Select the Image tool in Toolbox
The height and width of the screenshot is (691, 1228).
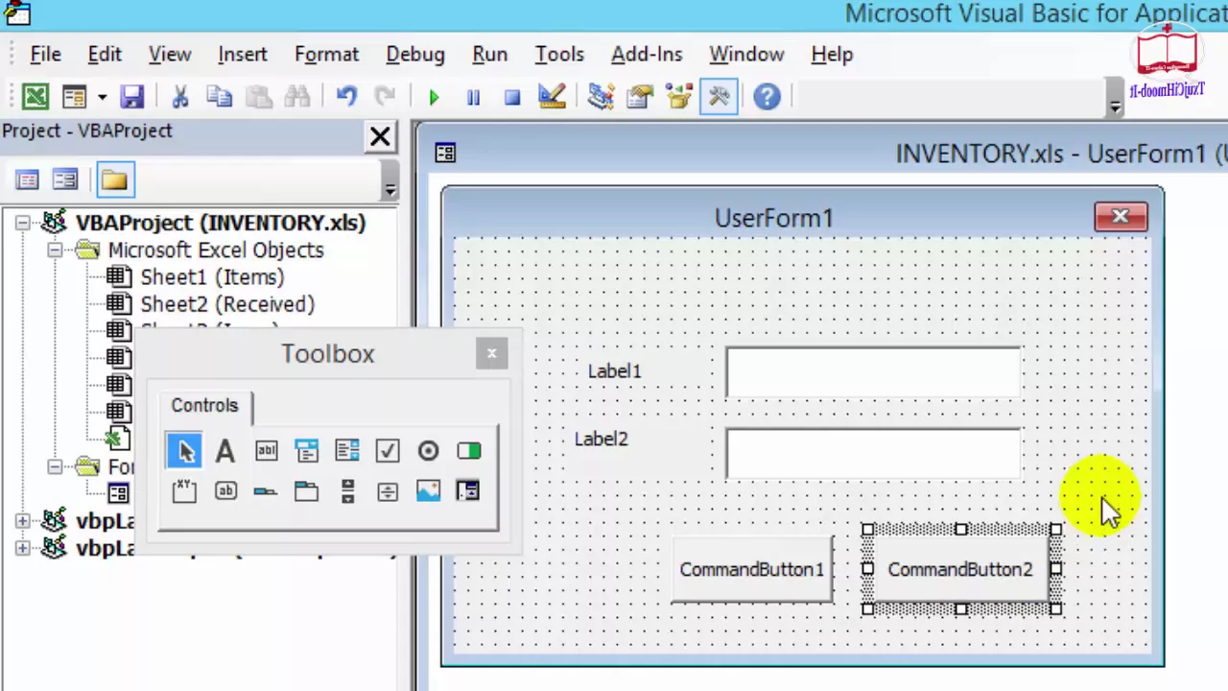(x=428, y=491)
